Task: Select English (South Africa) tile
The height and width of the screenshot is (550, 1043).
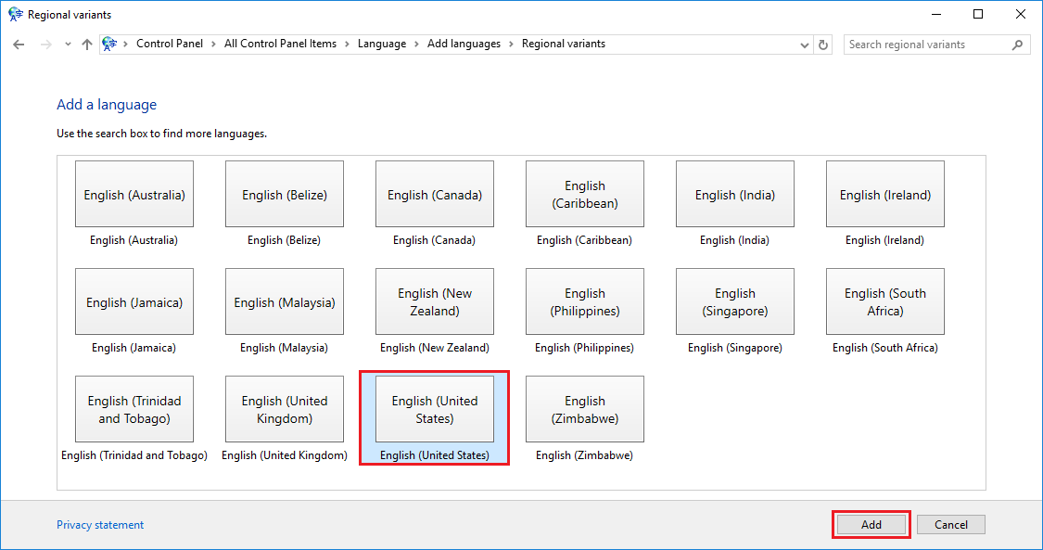Action: pos(884,301)
